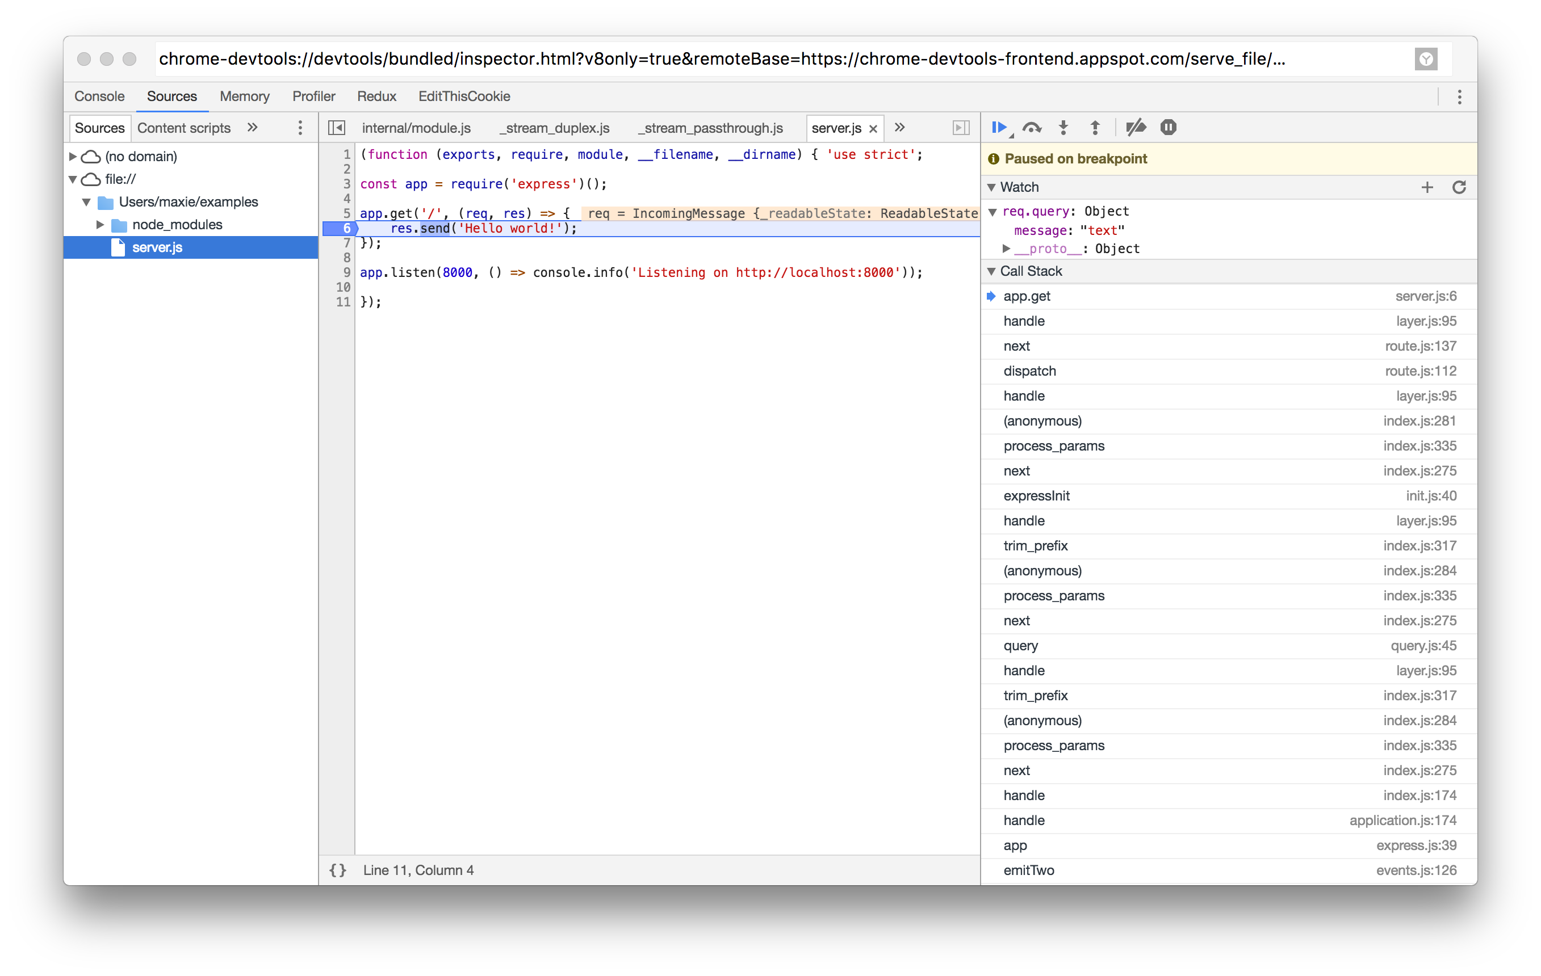Switch to the Memory tab
Screen dimensions: 1541x976
(x=245, y=96)
